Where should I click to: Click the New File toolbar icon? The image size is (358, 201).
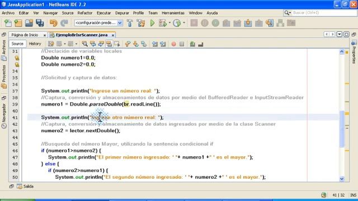click(8, 23)
